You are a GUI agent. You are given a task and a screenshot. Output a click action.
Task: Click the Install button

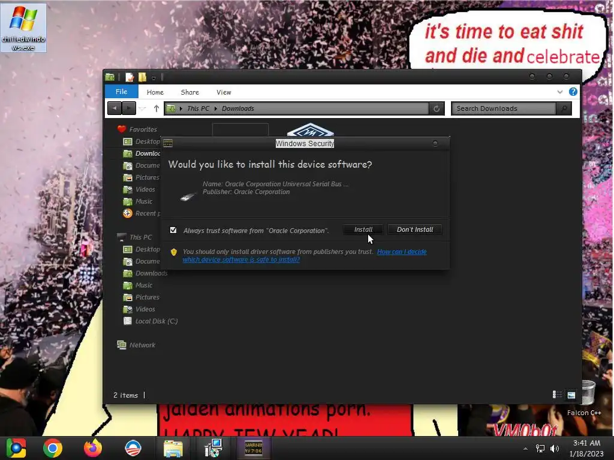(x=363, y=229)
